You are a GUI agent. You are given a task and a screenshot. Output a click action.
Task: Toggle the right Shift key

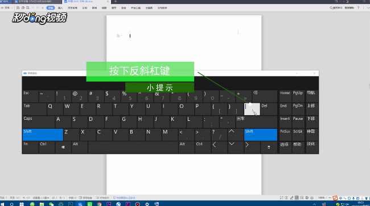click(x=261, y=134)
